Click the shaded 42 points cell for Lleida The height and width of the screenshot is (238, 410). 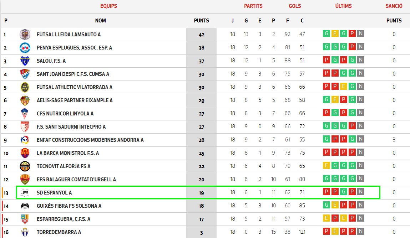(x=201, y=34)
